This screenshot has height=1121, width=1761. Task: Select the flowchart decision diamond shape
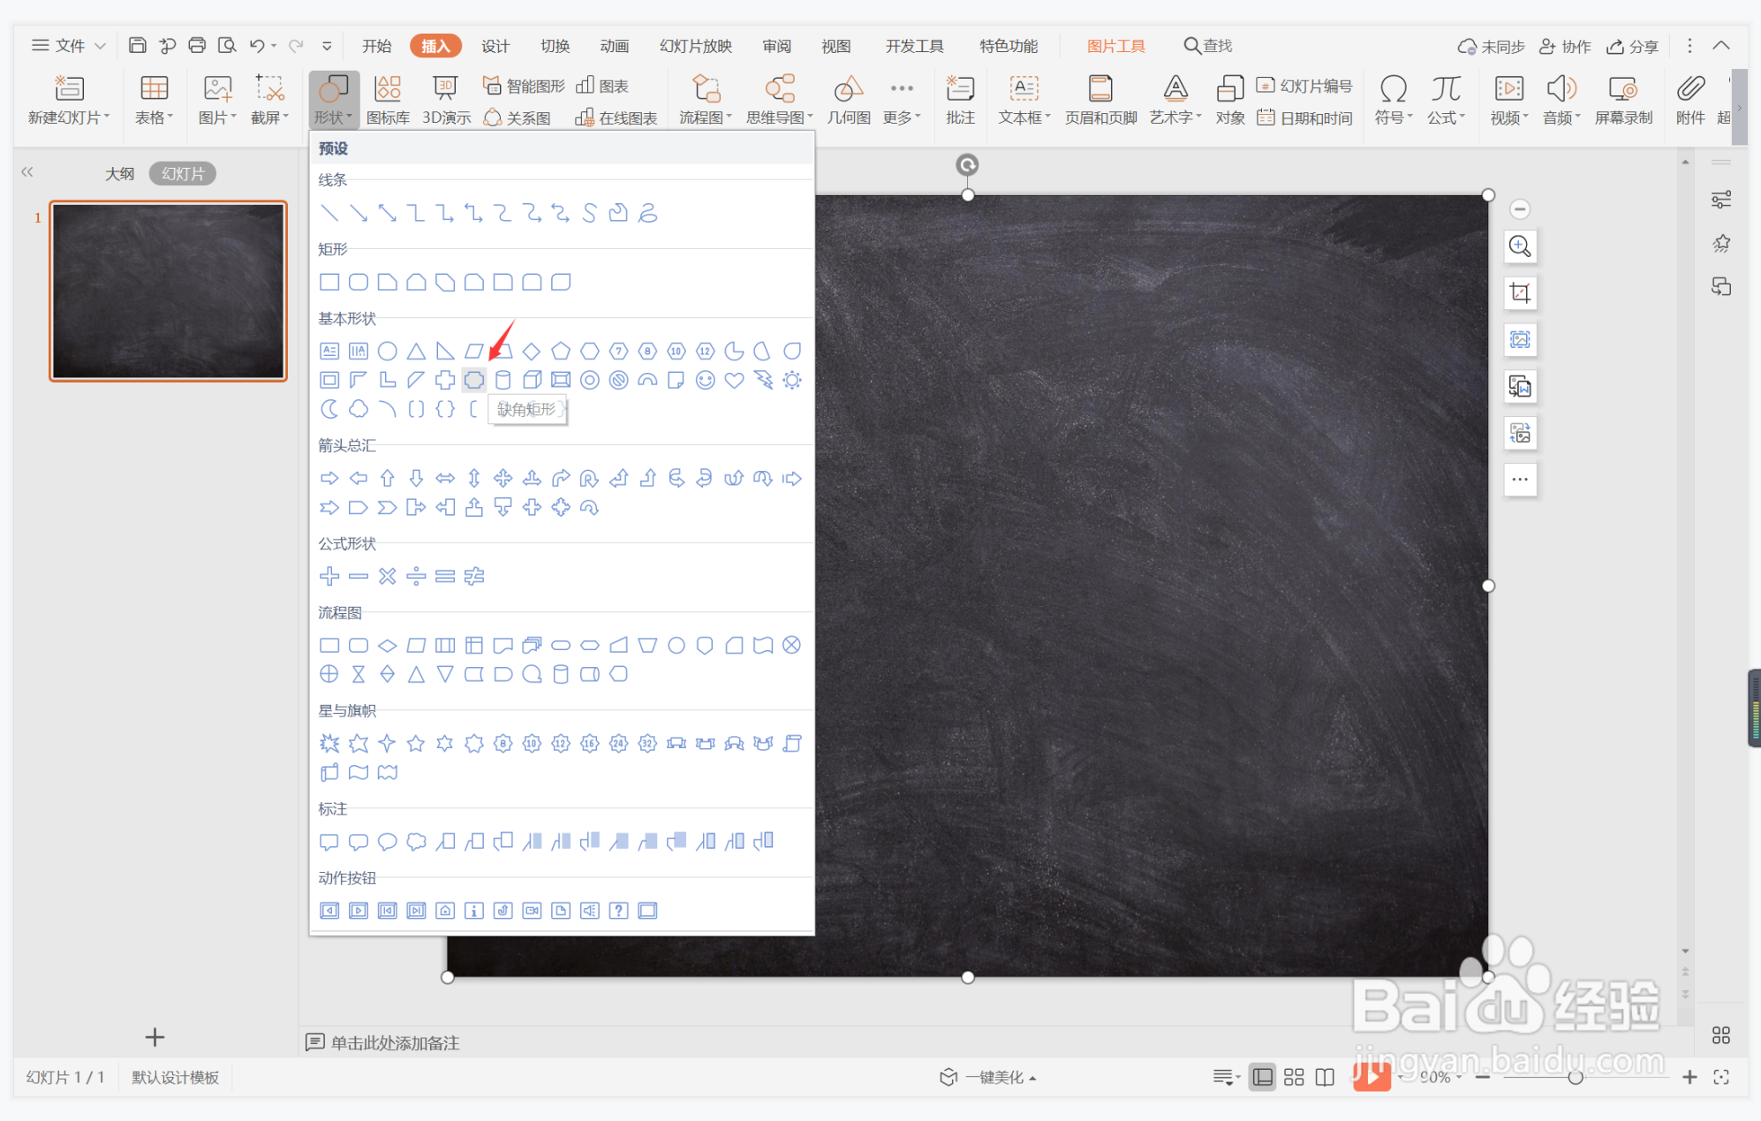[387, 645]
